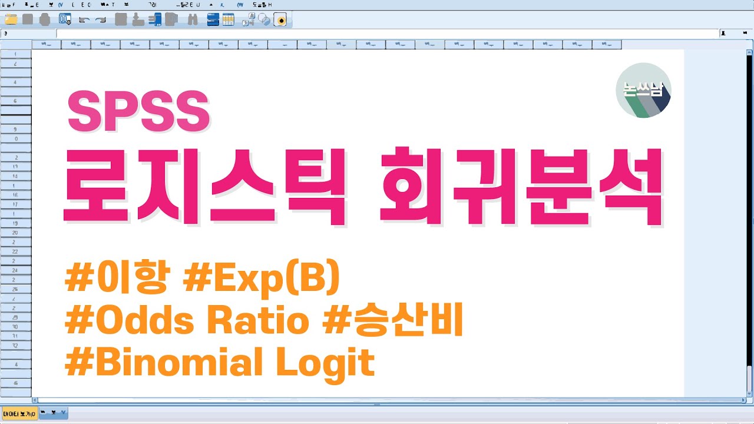The image size is (754, 424).
Task: Click the Go to variable icon
Action: [x=138, y=19]
